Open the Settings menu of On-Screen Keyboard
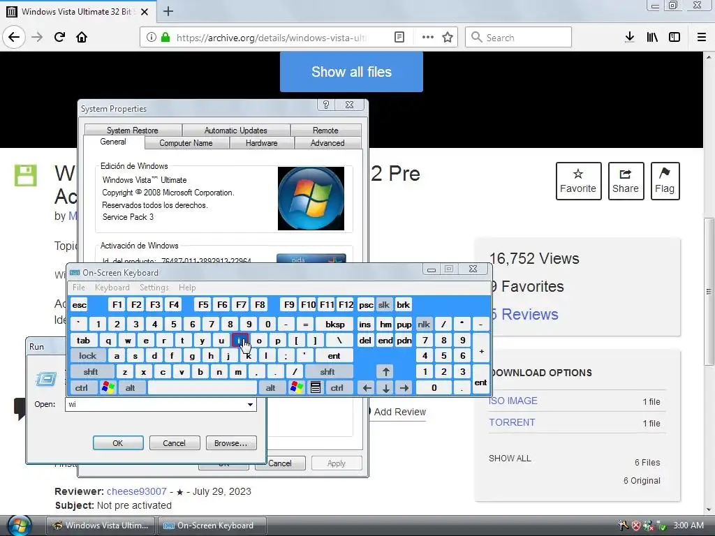This screenshot has height=536, width=715. coord(154,288)
